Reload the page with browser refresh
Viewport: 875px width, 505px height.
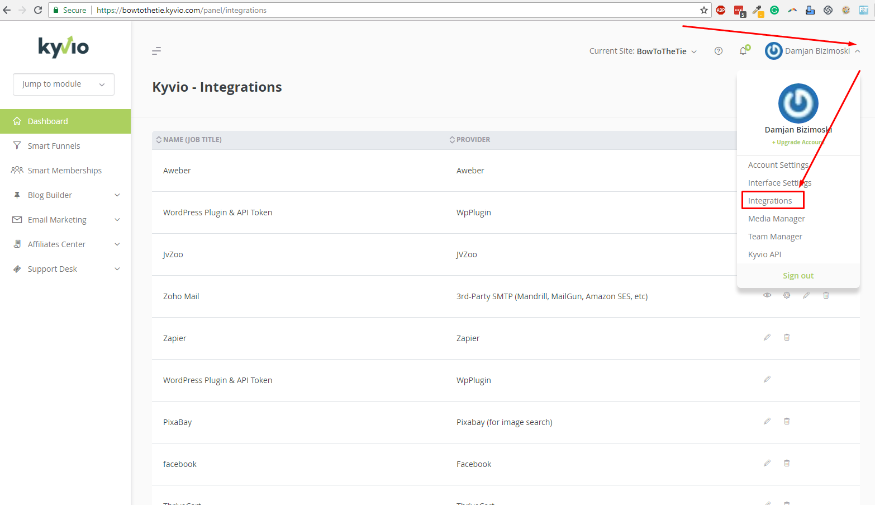(x=38, y=10)
